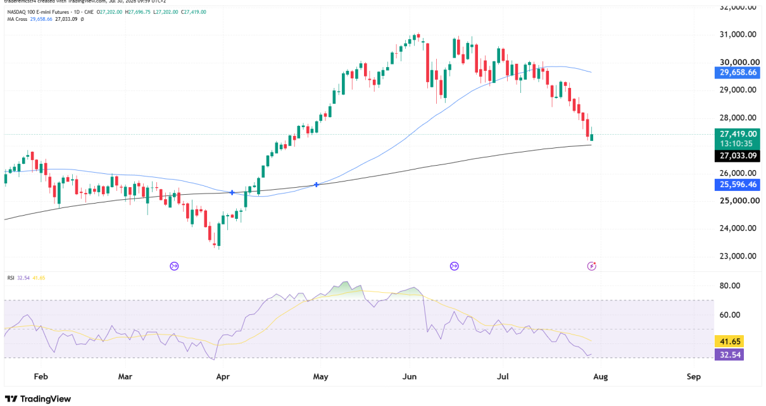
Task: Click the Aug label on the time axis
Action: click(x=600, y=377)
